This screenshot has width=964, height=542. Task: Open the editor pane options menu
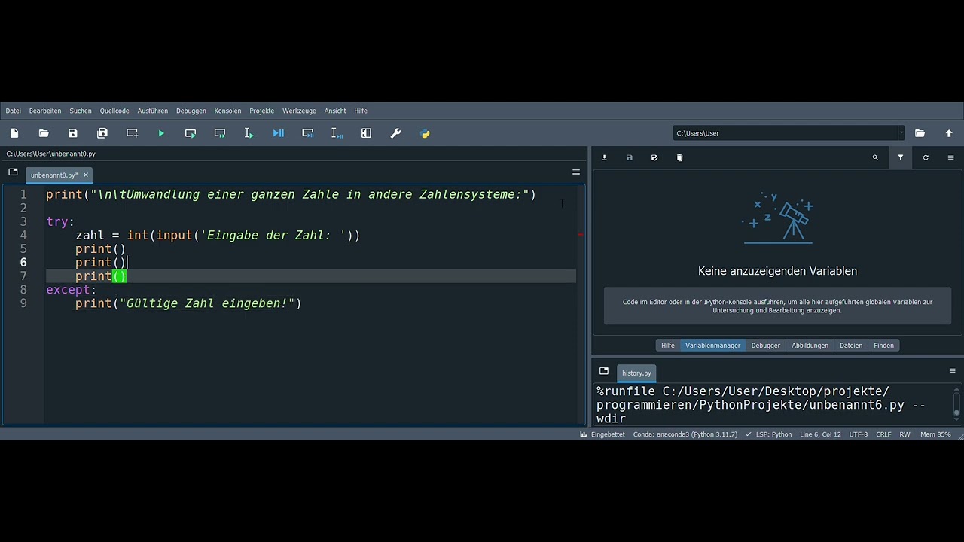(576, 172)
